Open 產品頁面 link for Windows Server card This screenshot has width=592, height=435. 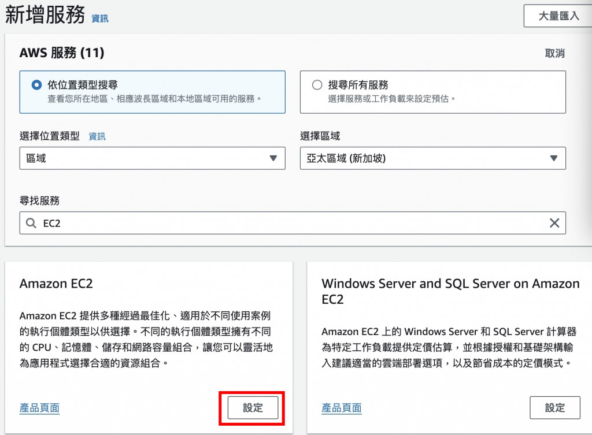tap(342, 408)
